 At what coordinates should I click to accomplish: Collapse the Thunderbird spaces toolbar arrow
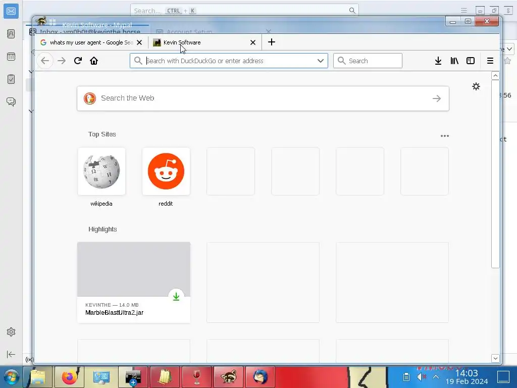point(11,354)
